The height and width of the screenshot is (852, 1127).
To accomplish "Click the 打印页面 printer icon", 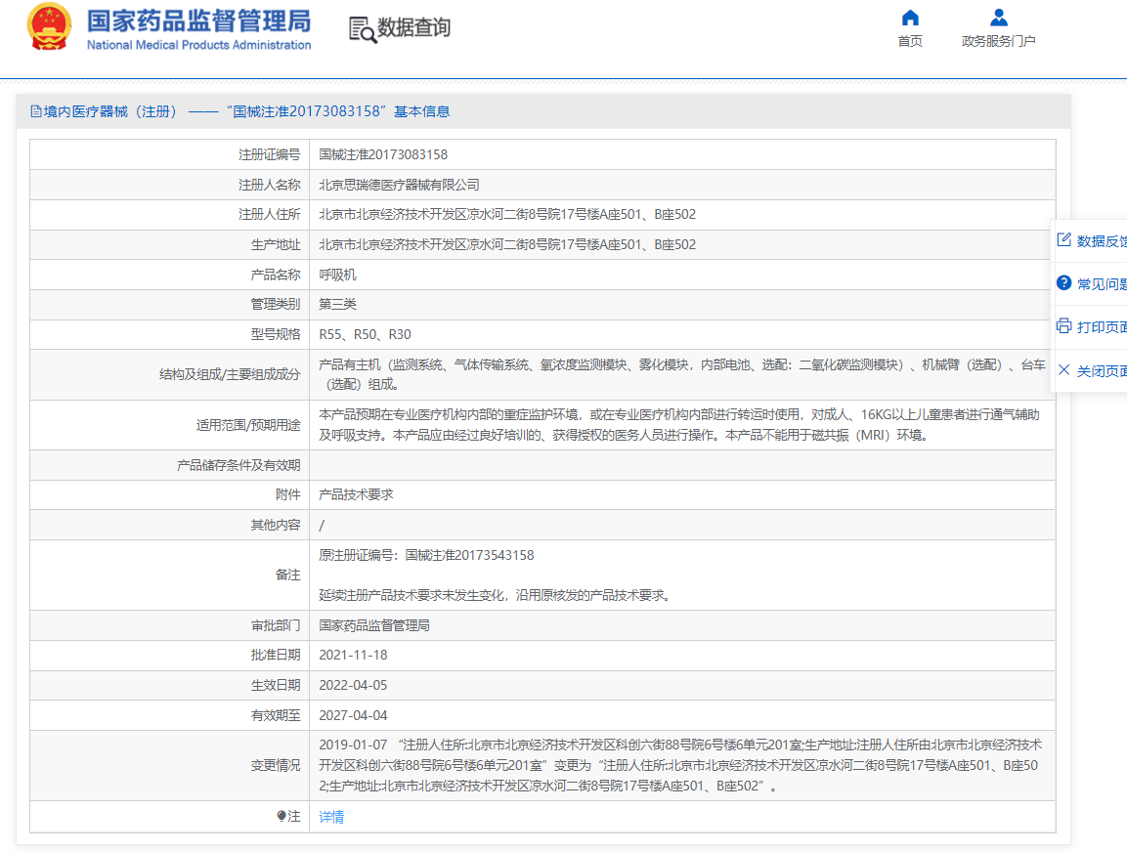I will click(x=1063, y=326).
